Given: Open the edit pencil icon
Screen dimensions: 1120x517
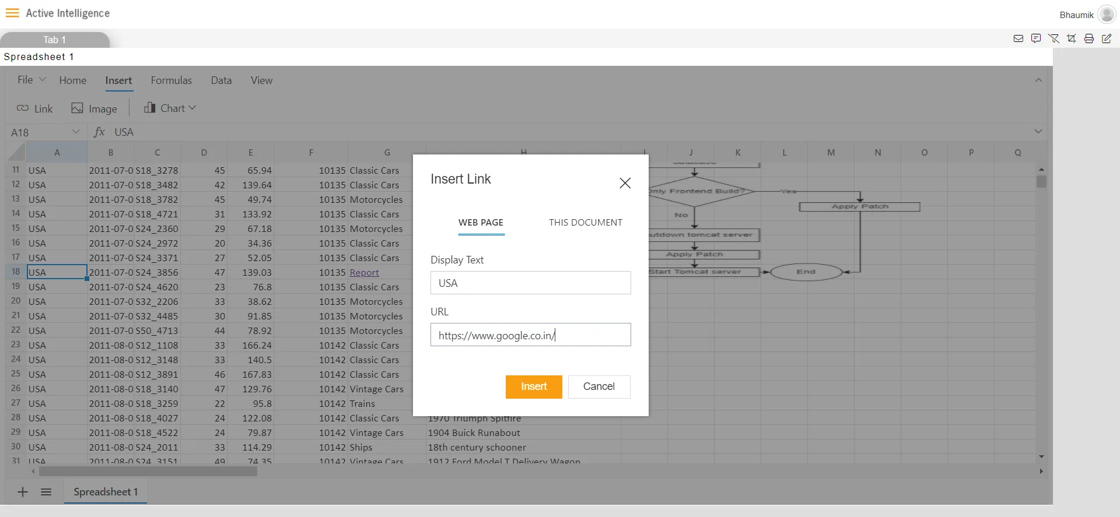Looking at the screenshot, I should [1107, 38].
